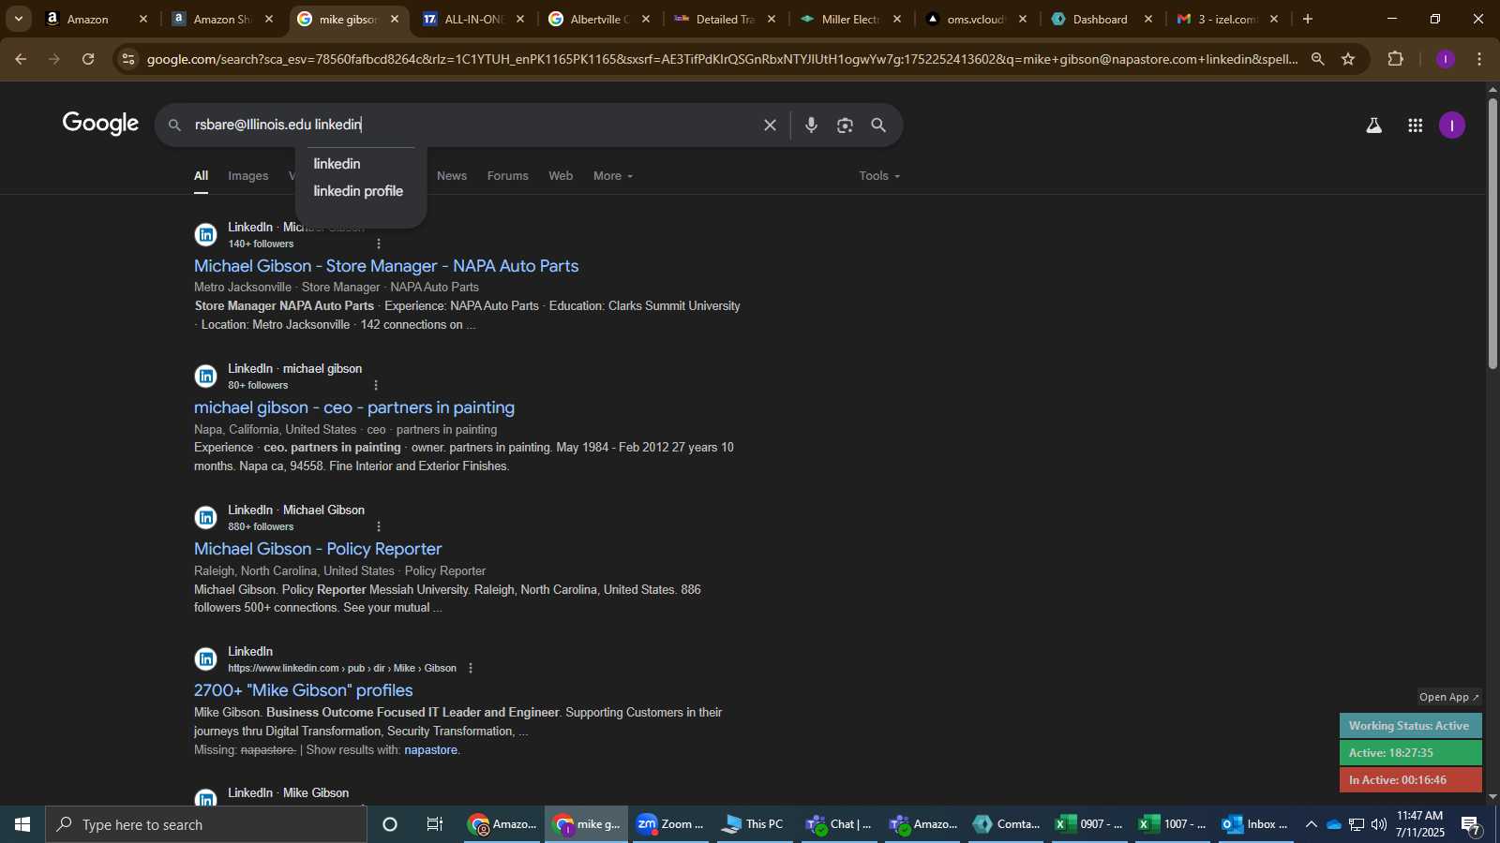This screenshot has height=843, width=1500.
Task: Open the clock showing 11:47 AM
Action: point(1419,824)
